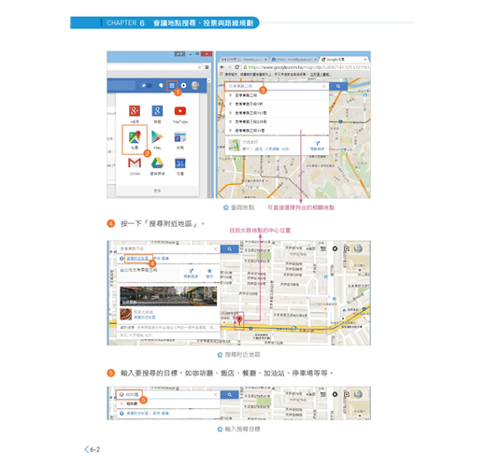Expand the 更多 section under the apps grid
The image size is (486, 467).
click(157, 191)
